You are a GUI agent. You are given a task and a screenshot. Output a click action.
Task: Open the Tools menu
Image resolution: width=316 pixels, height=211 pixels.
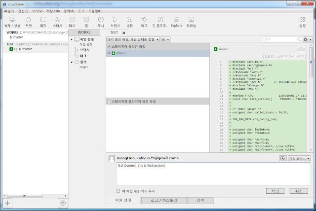click(81, 11)
